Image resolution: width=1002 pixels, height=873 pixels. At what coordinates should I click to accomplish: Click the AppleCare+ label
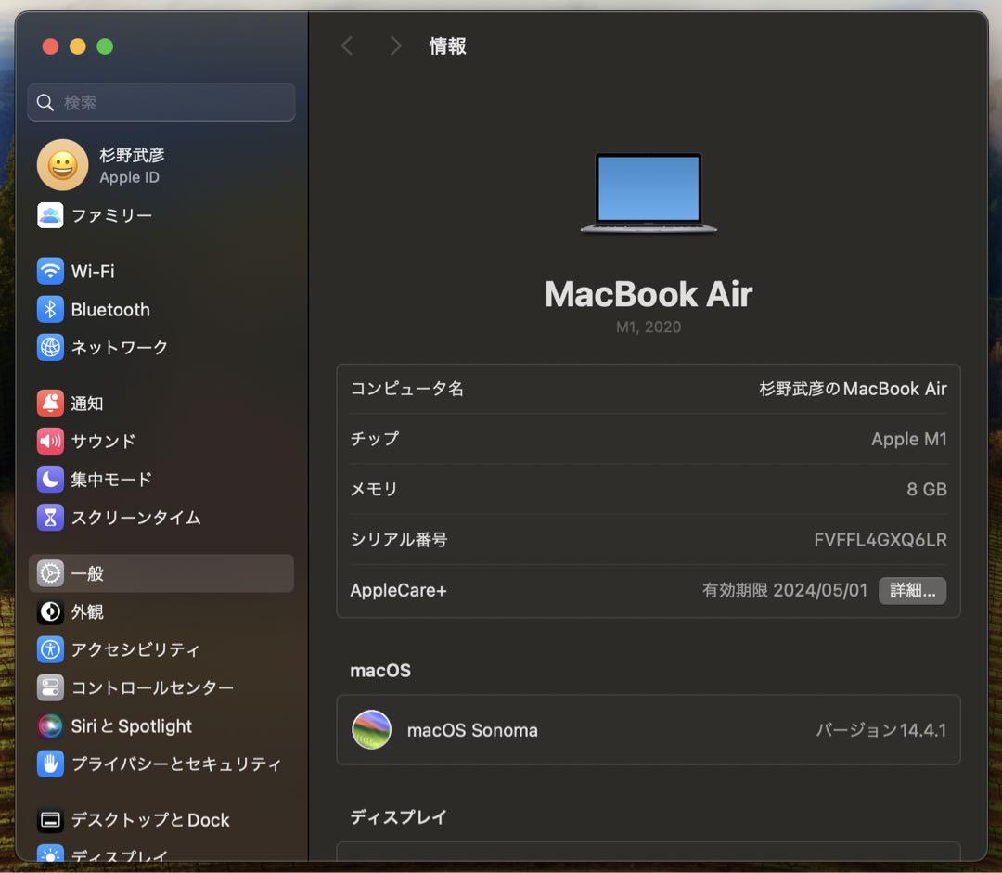398,590
